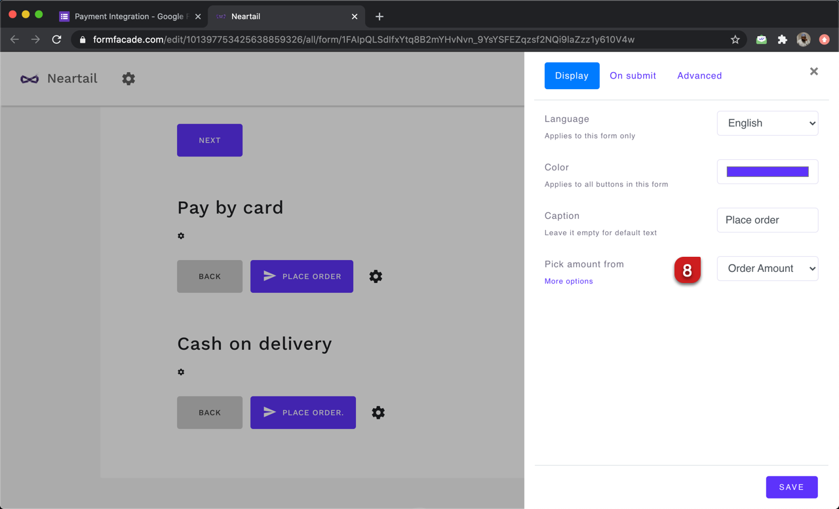Viewport: 839px width, 509px height.
Task: Select the Display tab
Action: tap(572, 76)
